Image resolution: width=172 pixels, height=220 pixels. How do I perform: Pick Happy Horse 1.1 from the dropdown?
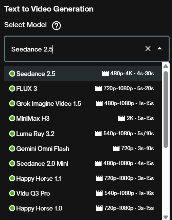[83, 178]
